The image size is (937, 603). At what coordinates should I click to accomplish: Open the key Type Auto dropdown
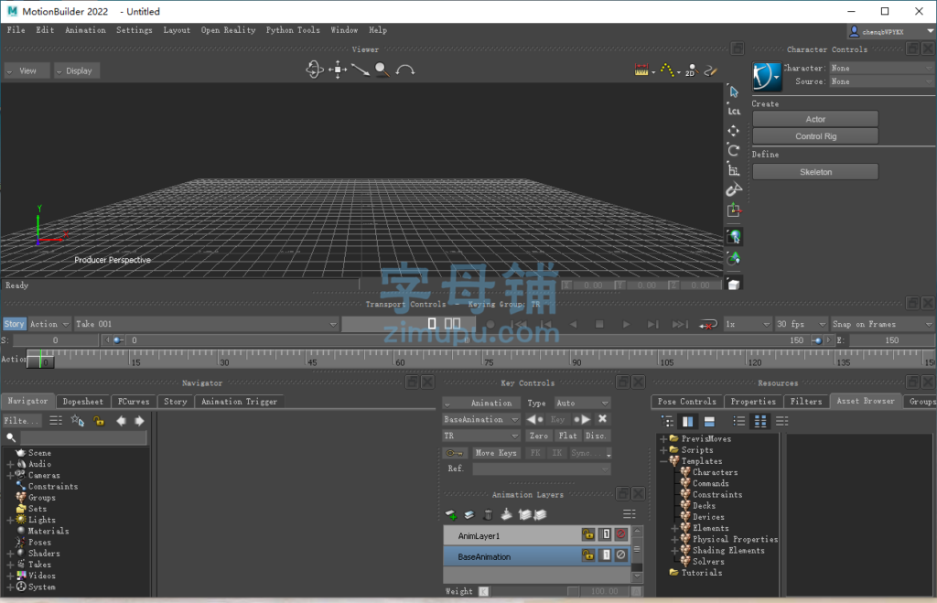(582, 403)
